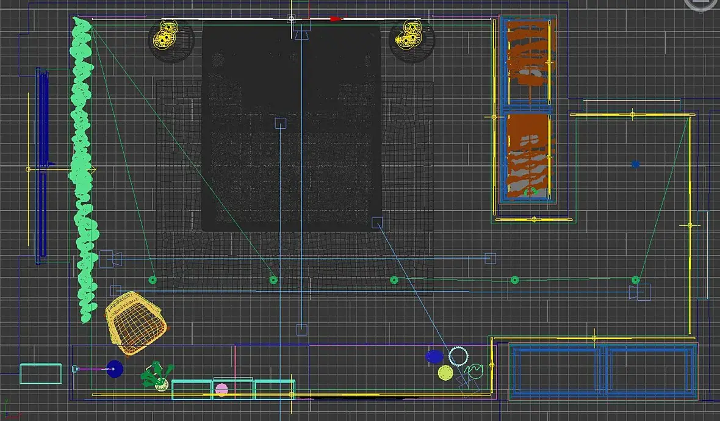
Task: Select the camera icon above the bed
Action: [301, 32]
